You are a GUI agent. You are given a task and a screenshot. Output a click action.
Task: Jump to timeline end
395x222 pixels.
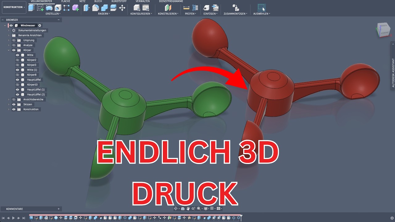(24, 218)
